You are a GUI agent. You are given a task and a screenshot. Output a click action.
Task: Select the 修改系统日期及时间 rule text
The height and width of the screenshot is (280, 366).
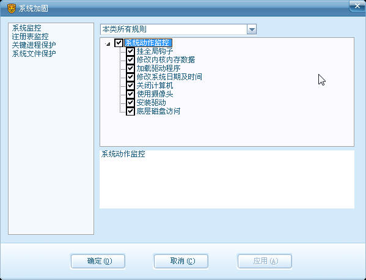pos(169,77)
